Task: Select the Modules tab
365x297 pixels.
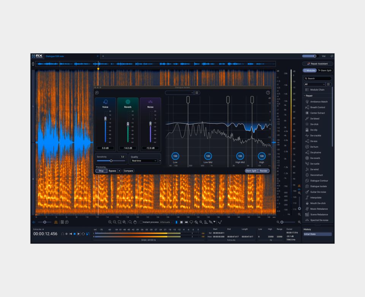Action: tap(310, 70)
